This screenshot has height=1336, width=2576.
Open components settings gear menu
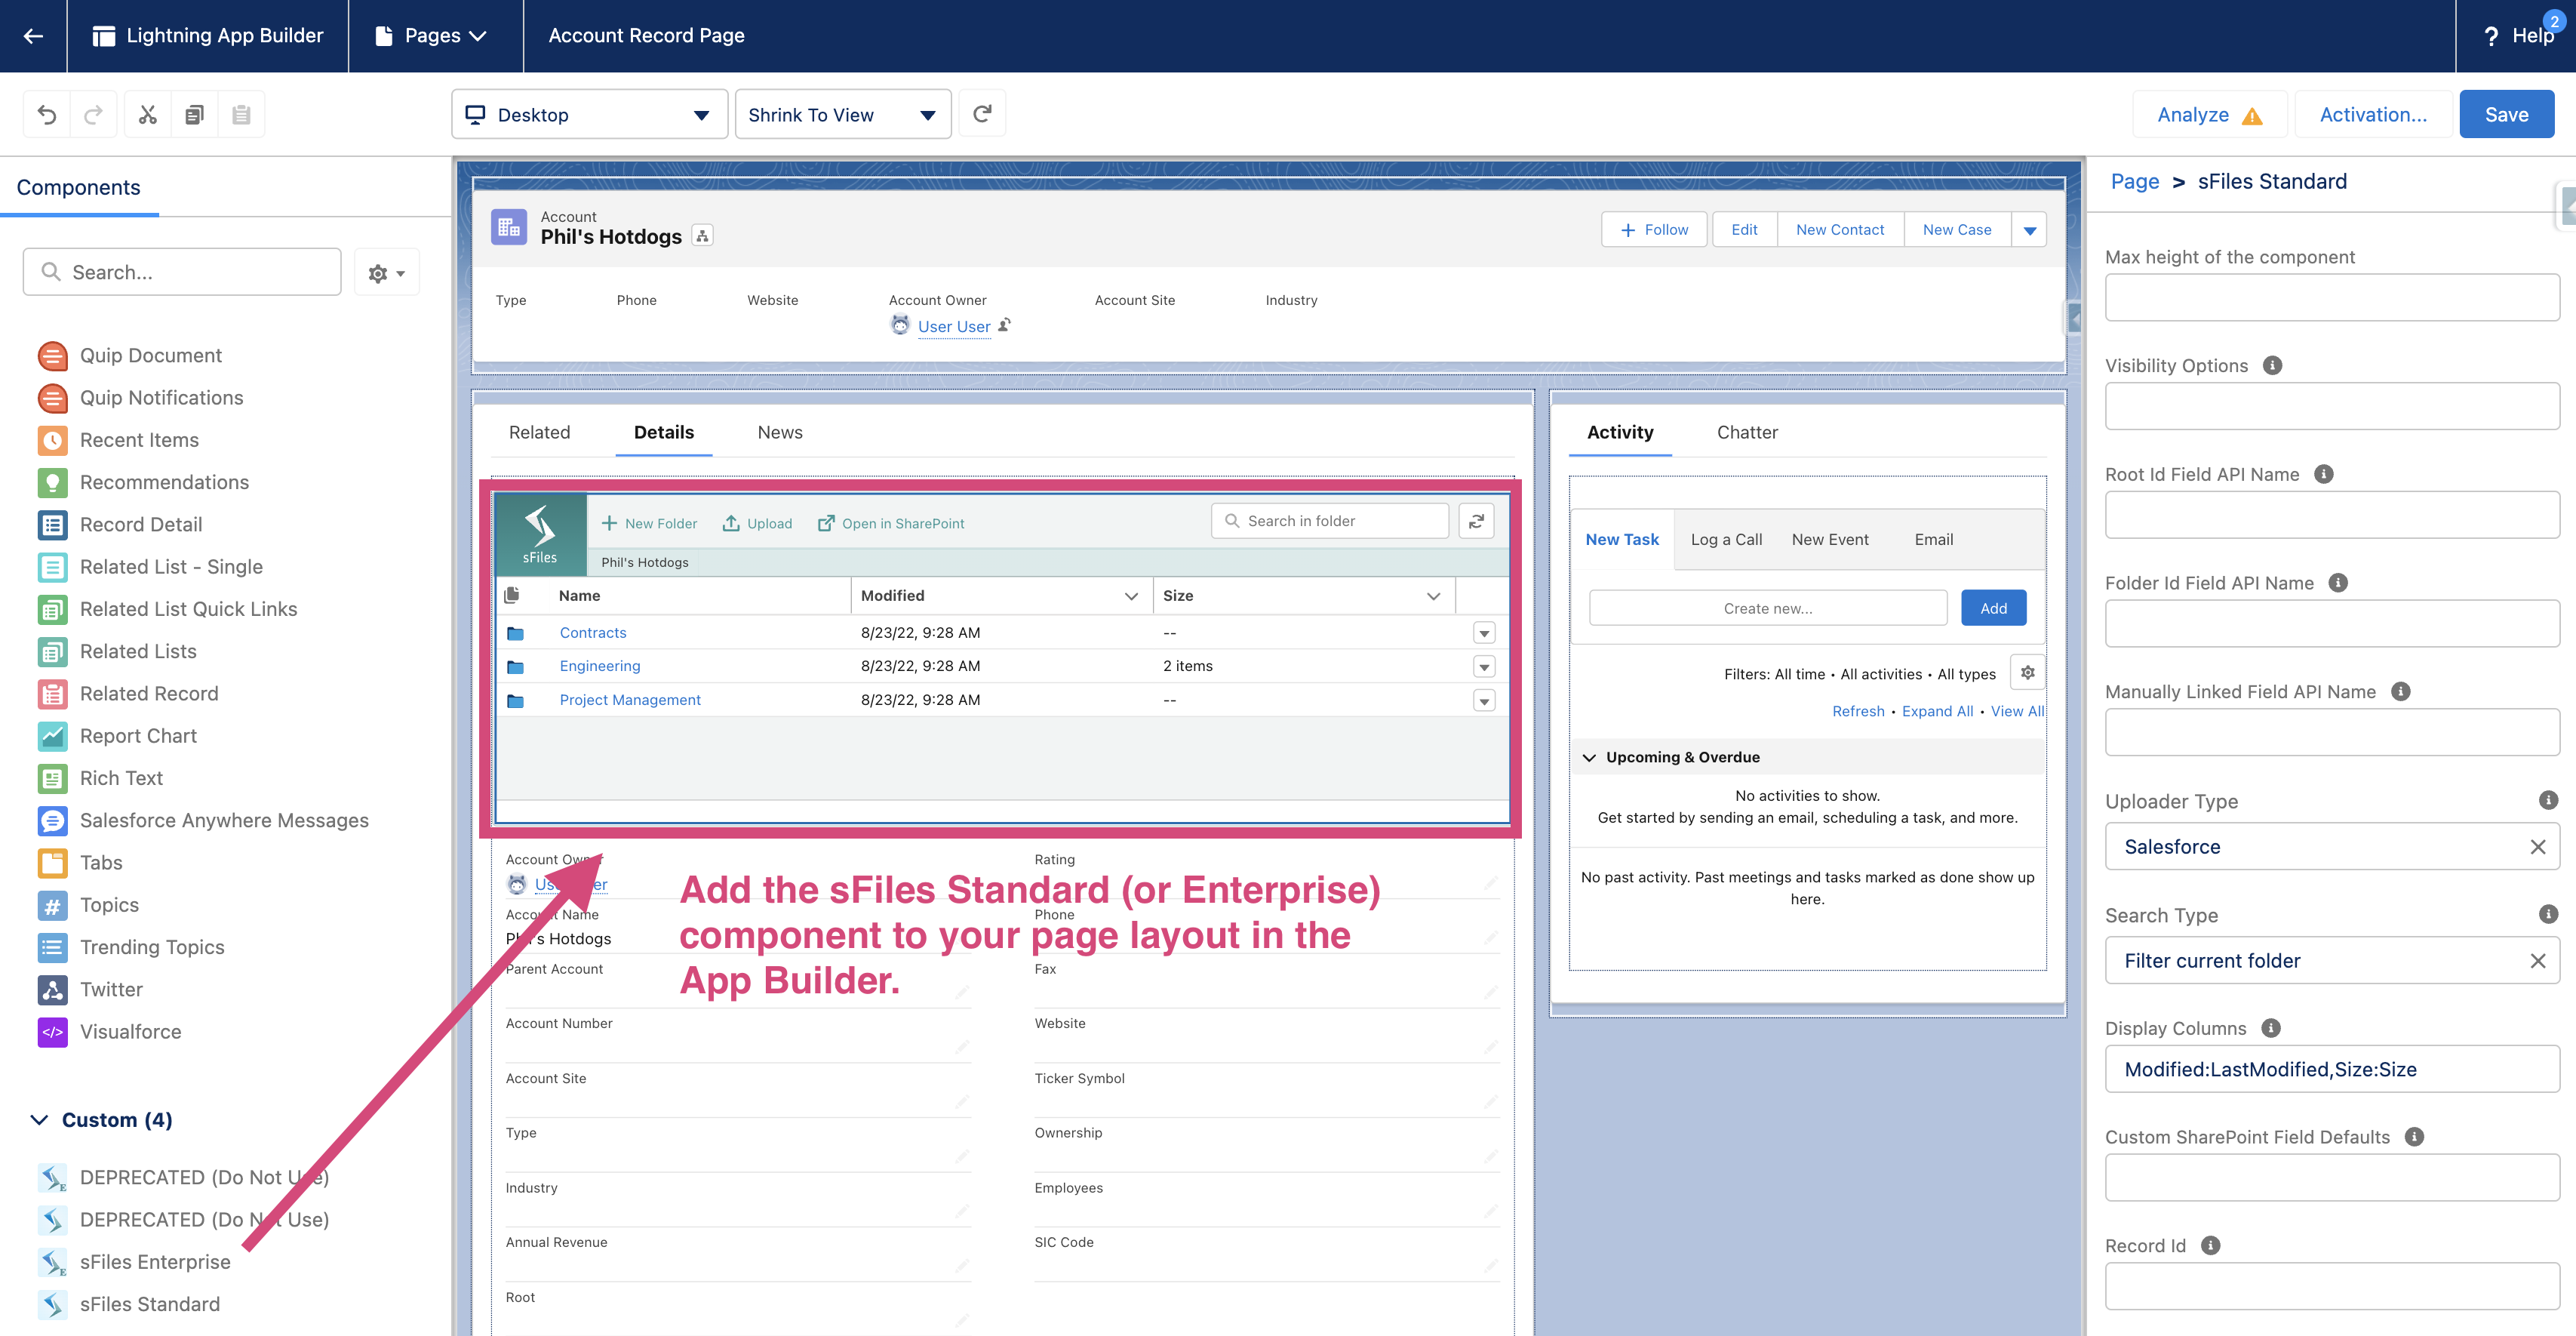coord(386,273)
